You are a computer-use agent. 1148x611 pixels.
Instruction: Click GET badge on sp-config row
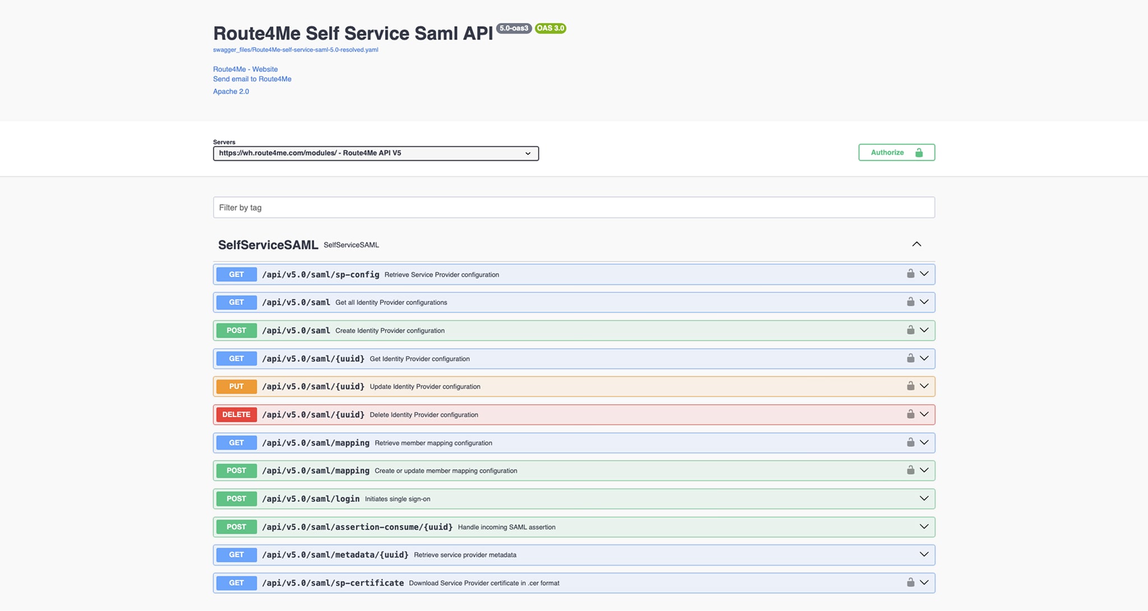click(x=237, y=274)
